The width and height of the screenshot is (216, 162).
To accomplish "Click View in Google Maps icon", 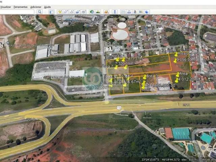I will 141,12.
